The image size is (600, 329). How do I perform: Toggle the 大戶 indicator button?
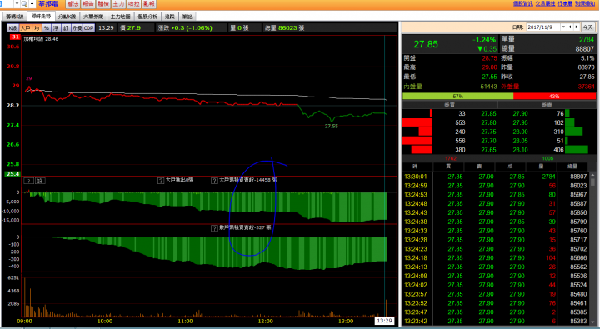coord(26,28)
